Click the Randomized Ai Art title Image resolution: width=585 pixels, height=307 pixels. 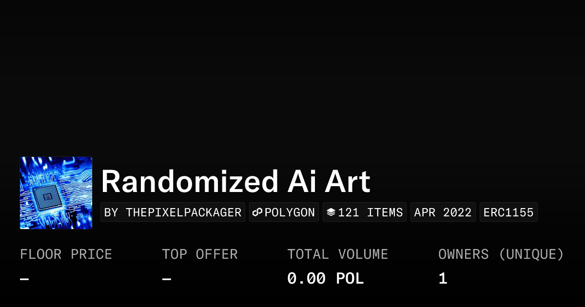tap(235, 182)
